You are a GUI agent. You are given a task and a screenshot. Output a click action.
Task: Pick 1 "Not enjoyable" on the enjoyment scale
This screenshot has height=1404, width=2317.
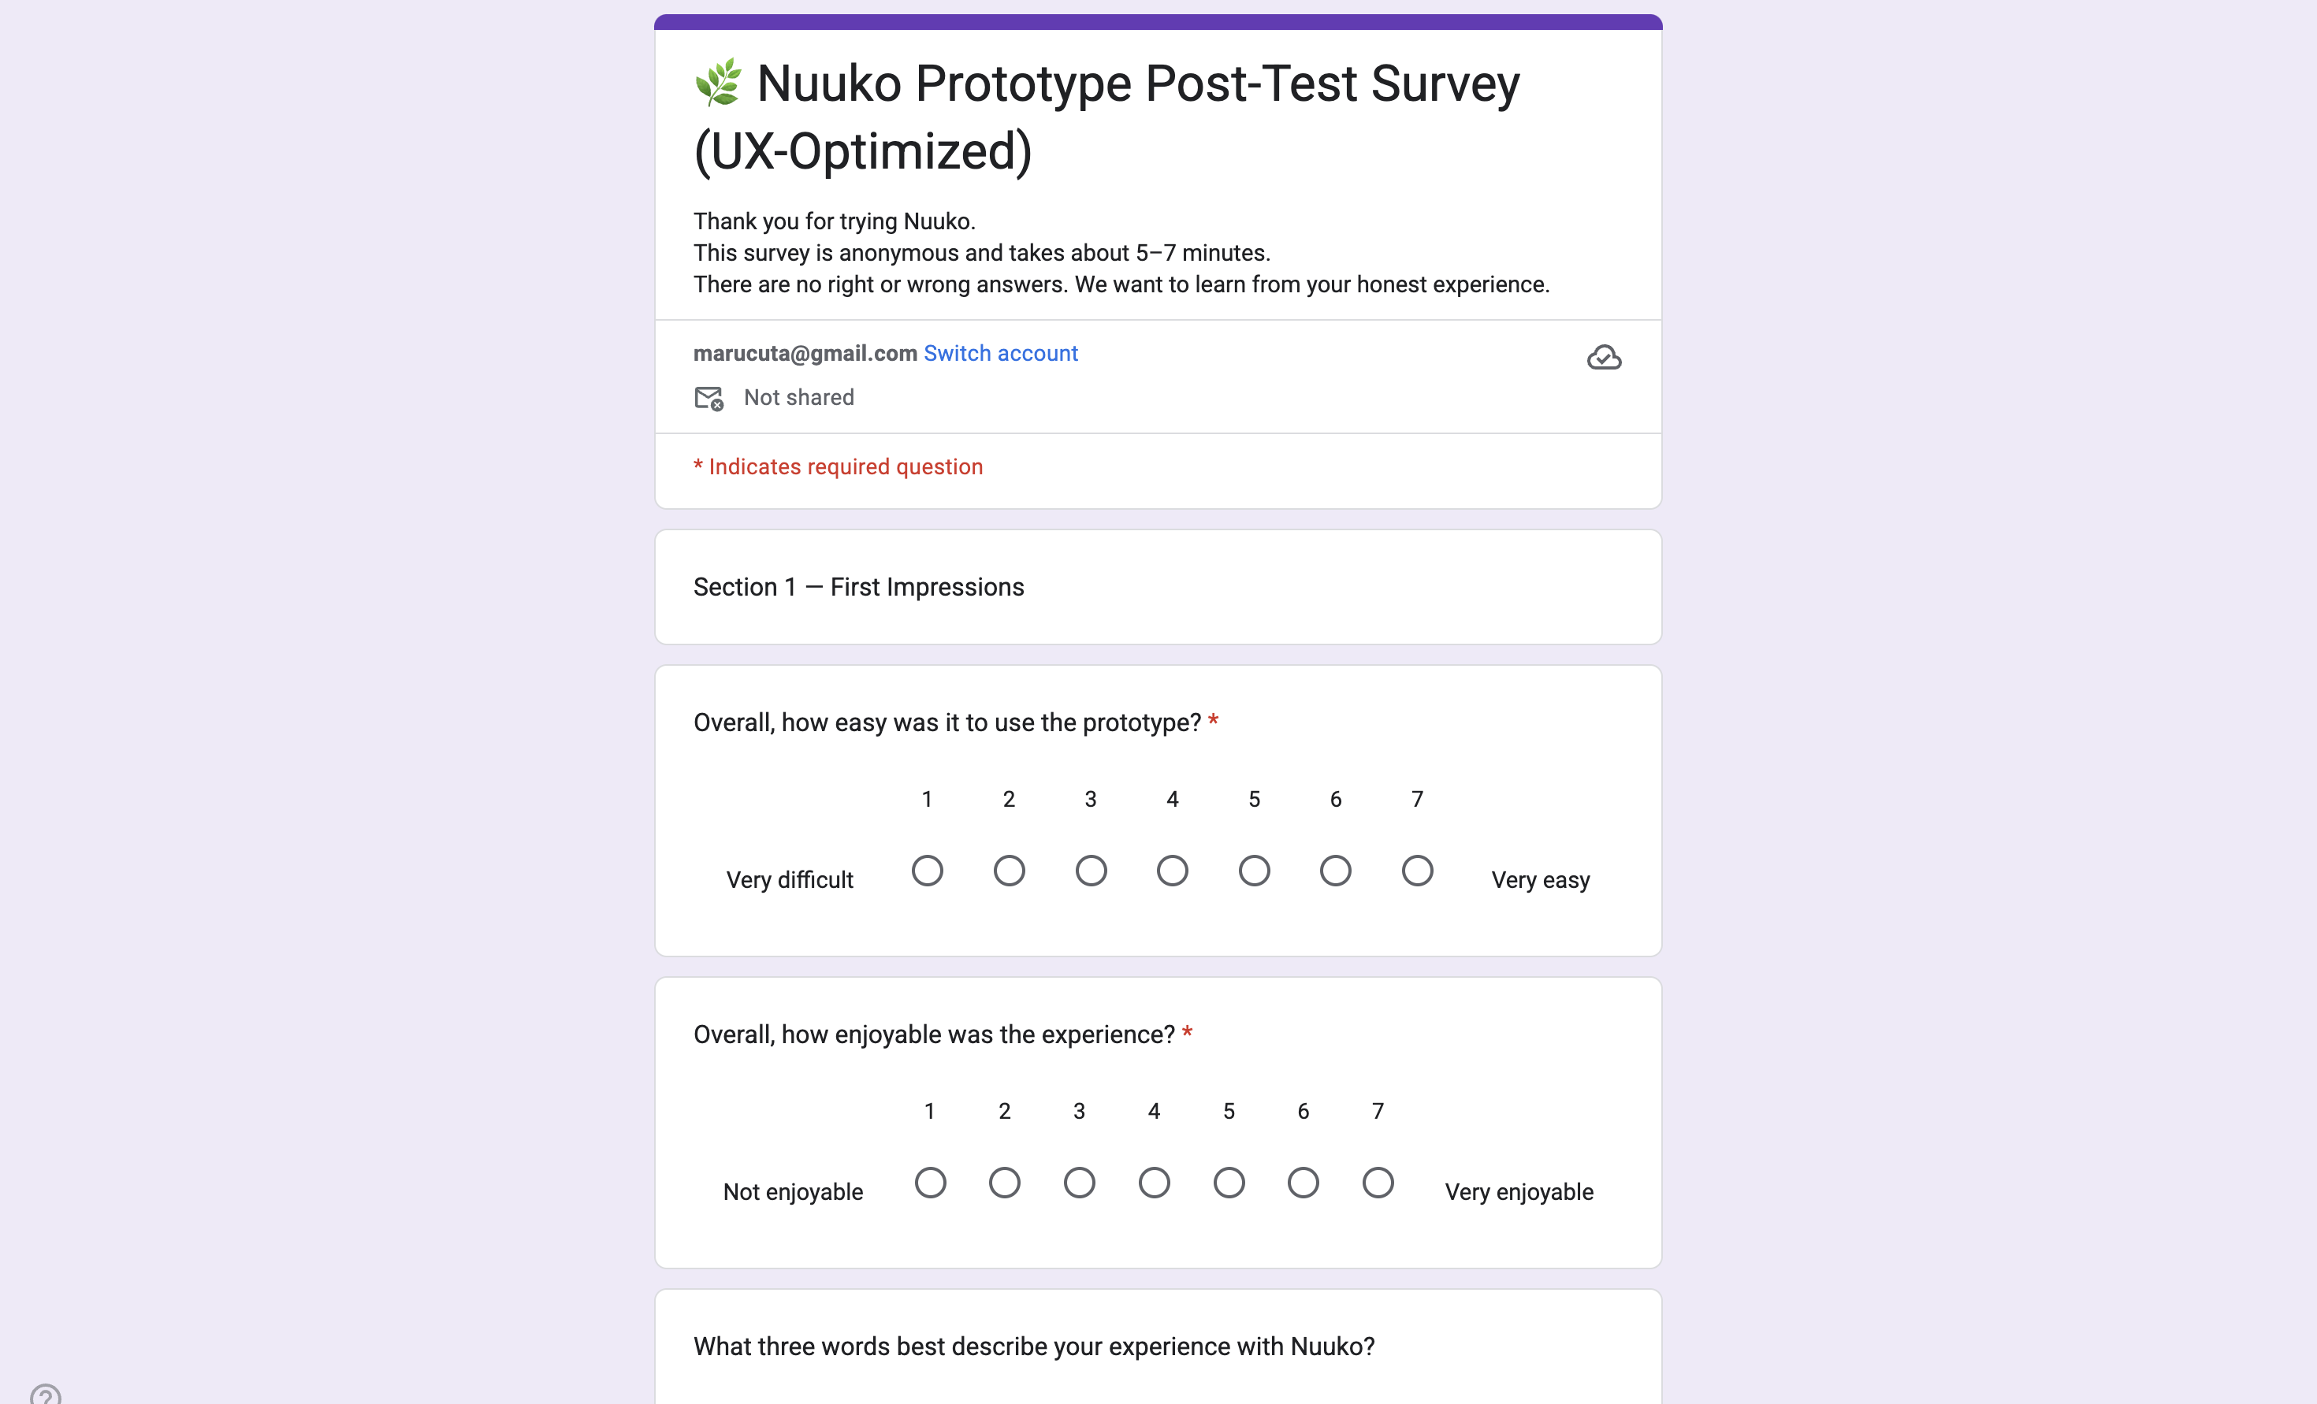930,1182
